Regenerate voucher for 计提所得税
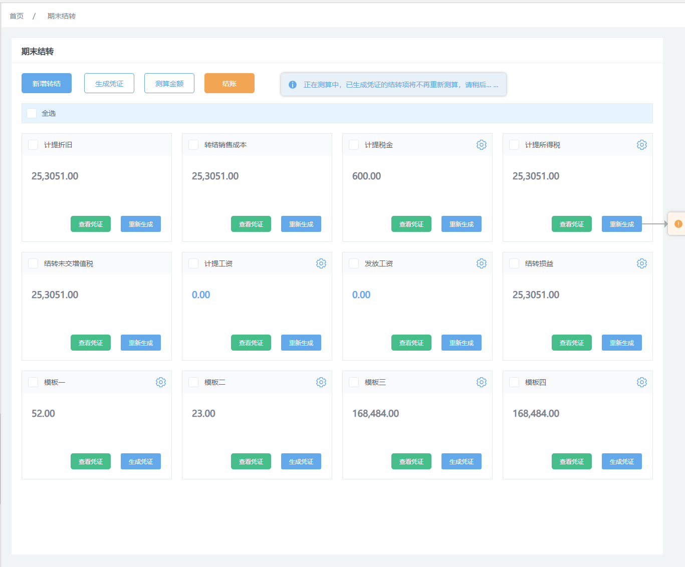Image resolution: width=685 pixels, height=567 pixels. 622,224
